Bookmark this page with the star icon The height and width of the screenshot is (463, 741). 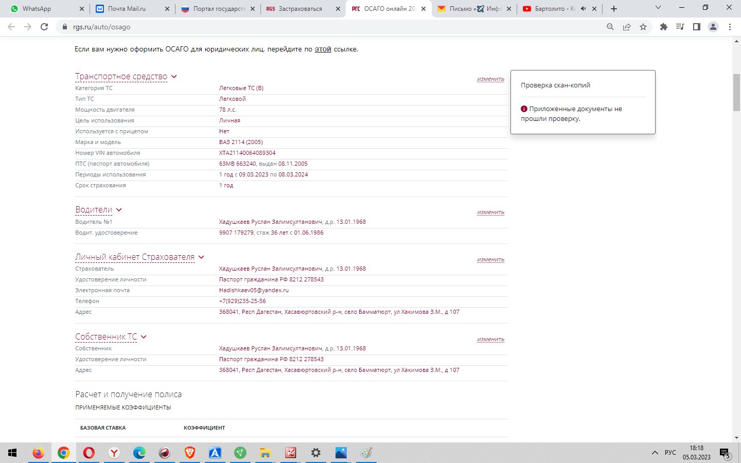(643, 27)
